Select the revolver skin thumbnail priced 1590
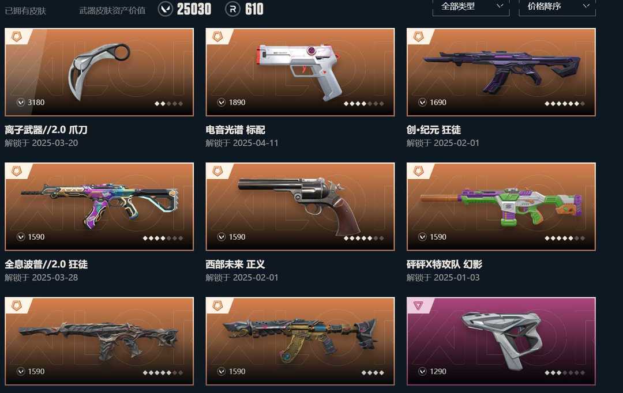 coord(300,206)
